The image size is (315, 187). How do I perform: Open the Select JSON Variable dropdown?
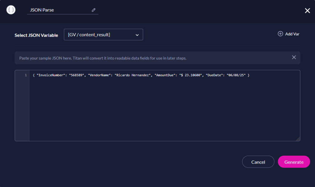tap(103, 34)
